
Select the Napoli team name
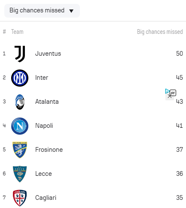click(x=44, y=126)
